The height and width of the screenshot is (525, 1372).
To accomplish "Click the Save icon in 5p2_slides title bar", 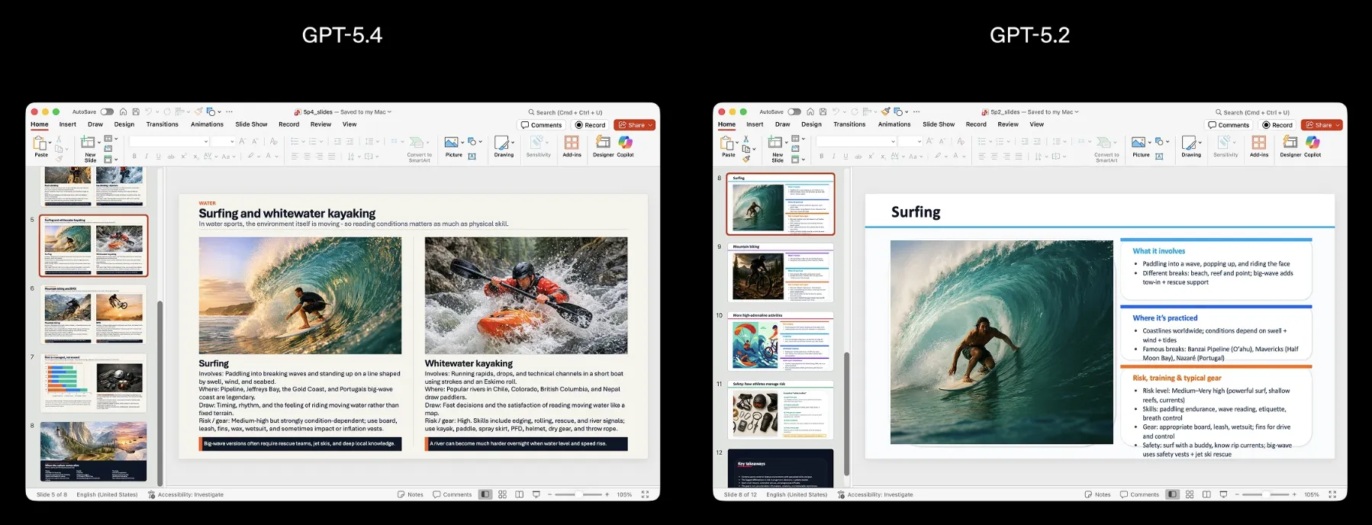I will pos(823,112).
